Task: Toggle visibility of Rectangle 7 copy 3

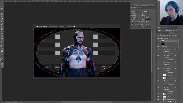Action: point(158,78)
